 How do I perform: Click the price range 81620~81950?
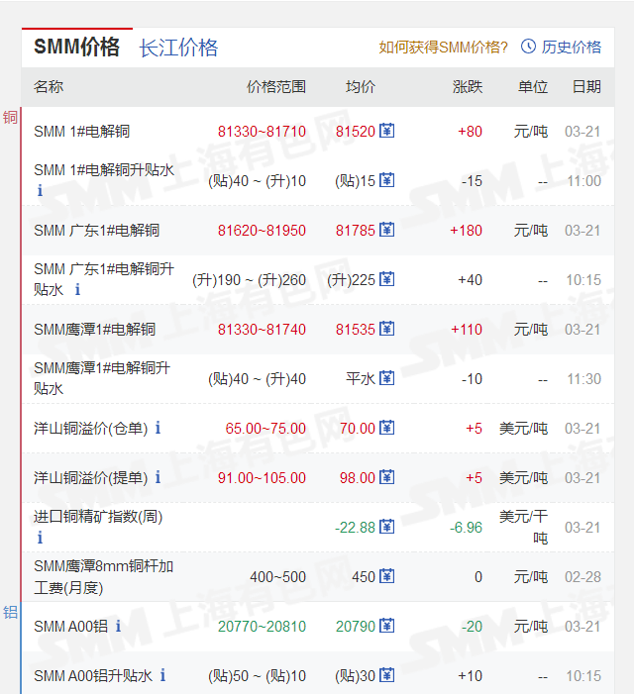(x=262, y=231)
